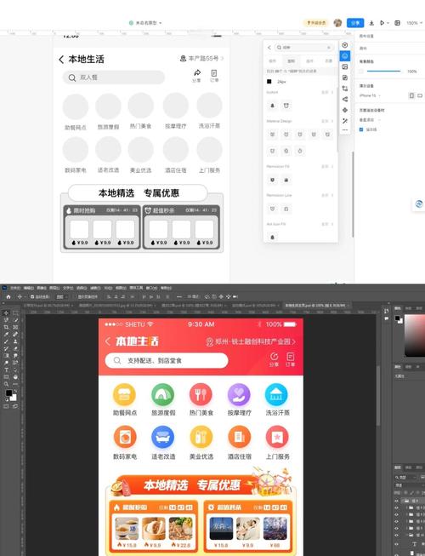Open the 150% zoom level dropdown
Screen dimensions: 425x556
(414, 23)
